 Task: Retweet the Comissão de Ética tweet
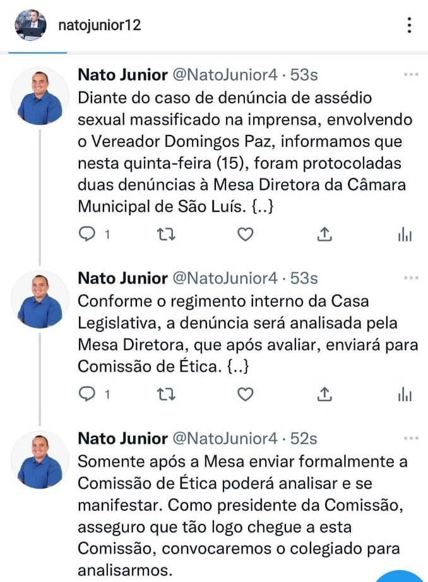[165, 394]
